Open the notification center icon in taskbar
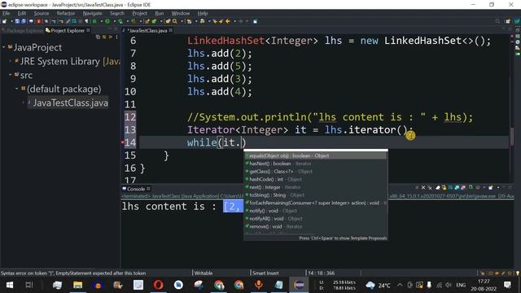Image resolution: width=521 pixels, height=293 pixels. click(x=507, y=285)
